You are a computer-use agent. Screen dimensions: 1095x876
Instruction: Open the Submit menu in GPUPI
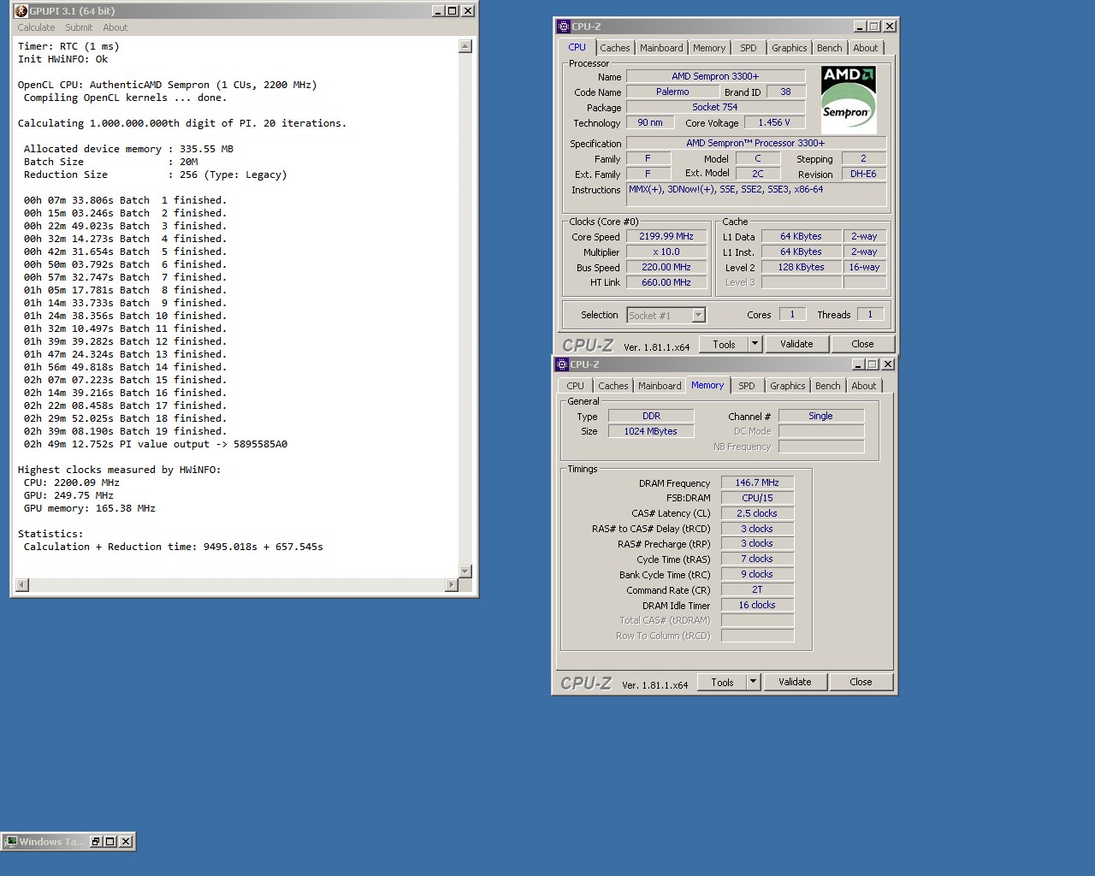point(79,27)
